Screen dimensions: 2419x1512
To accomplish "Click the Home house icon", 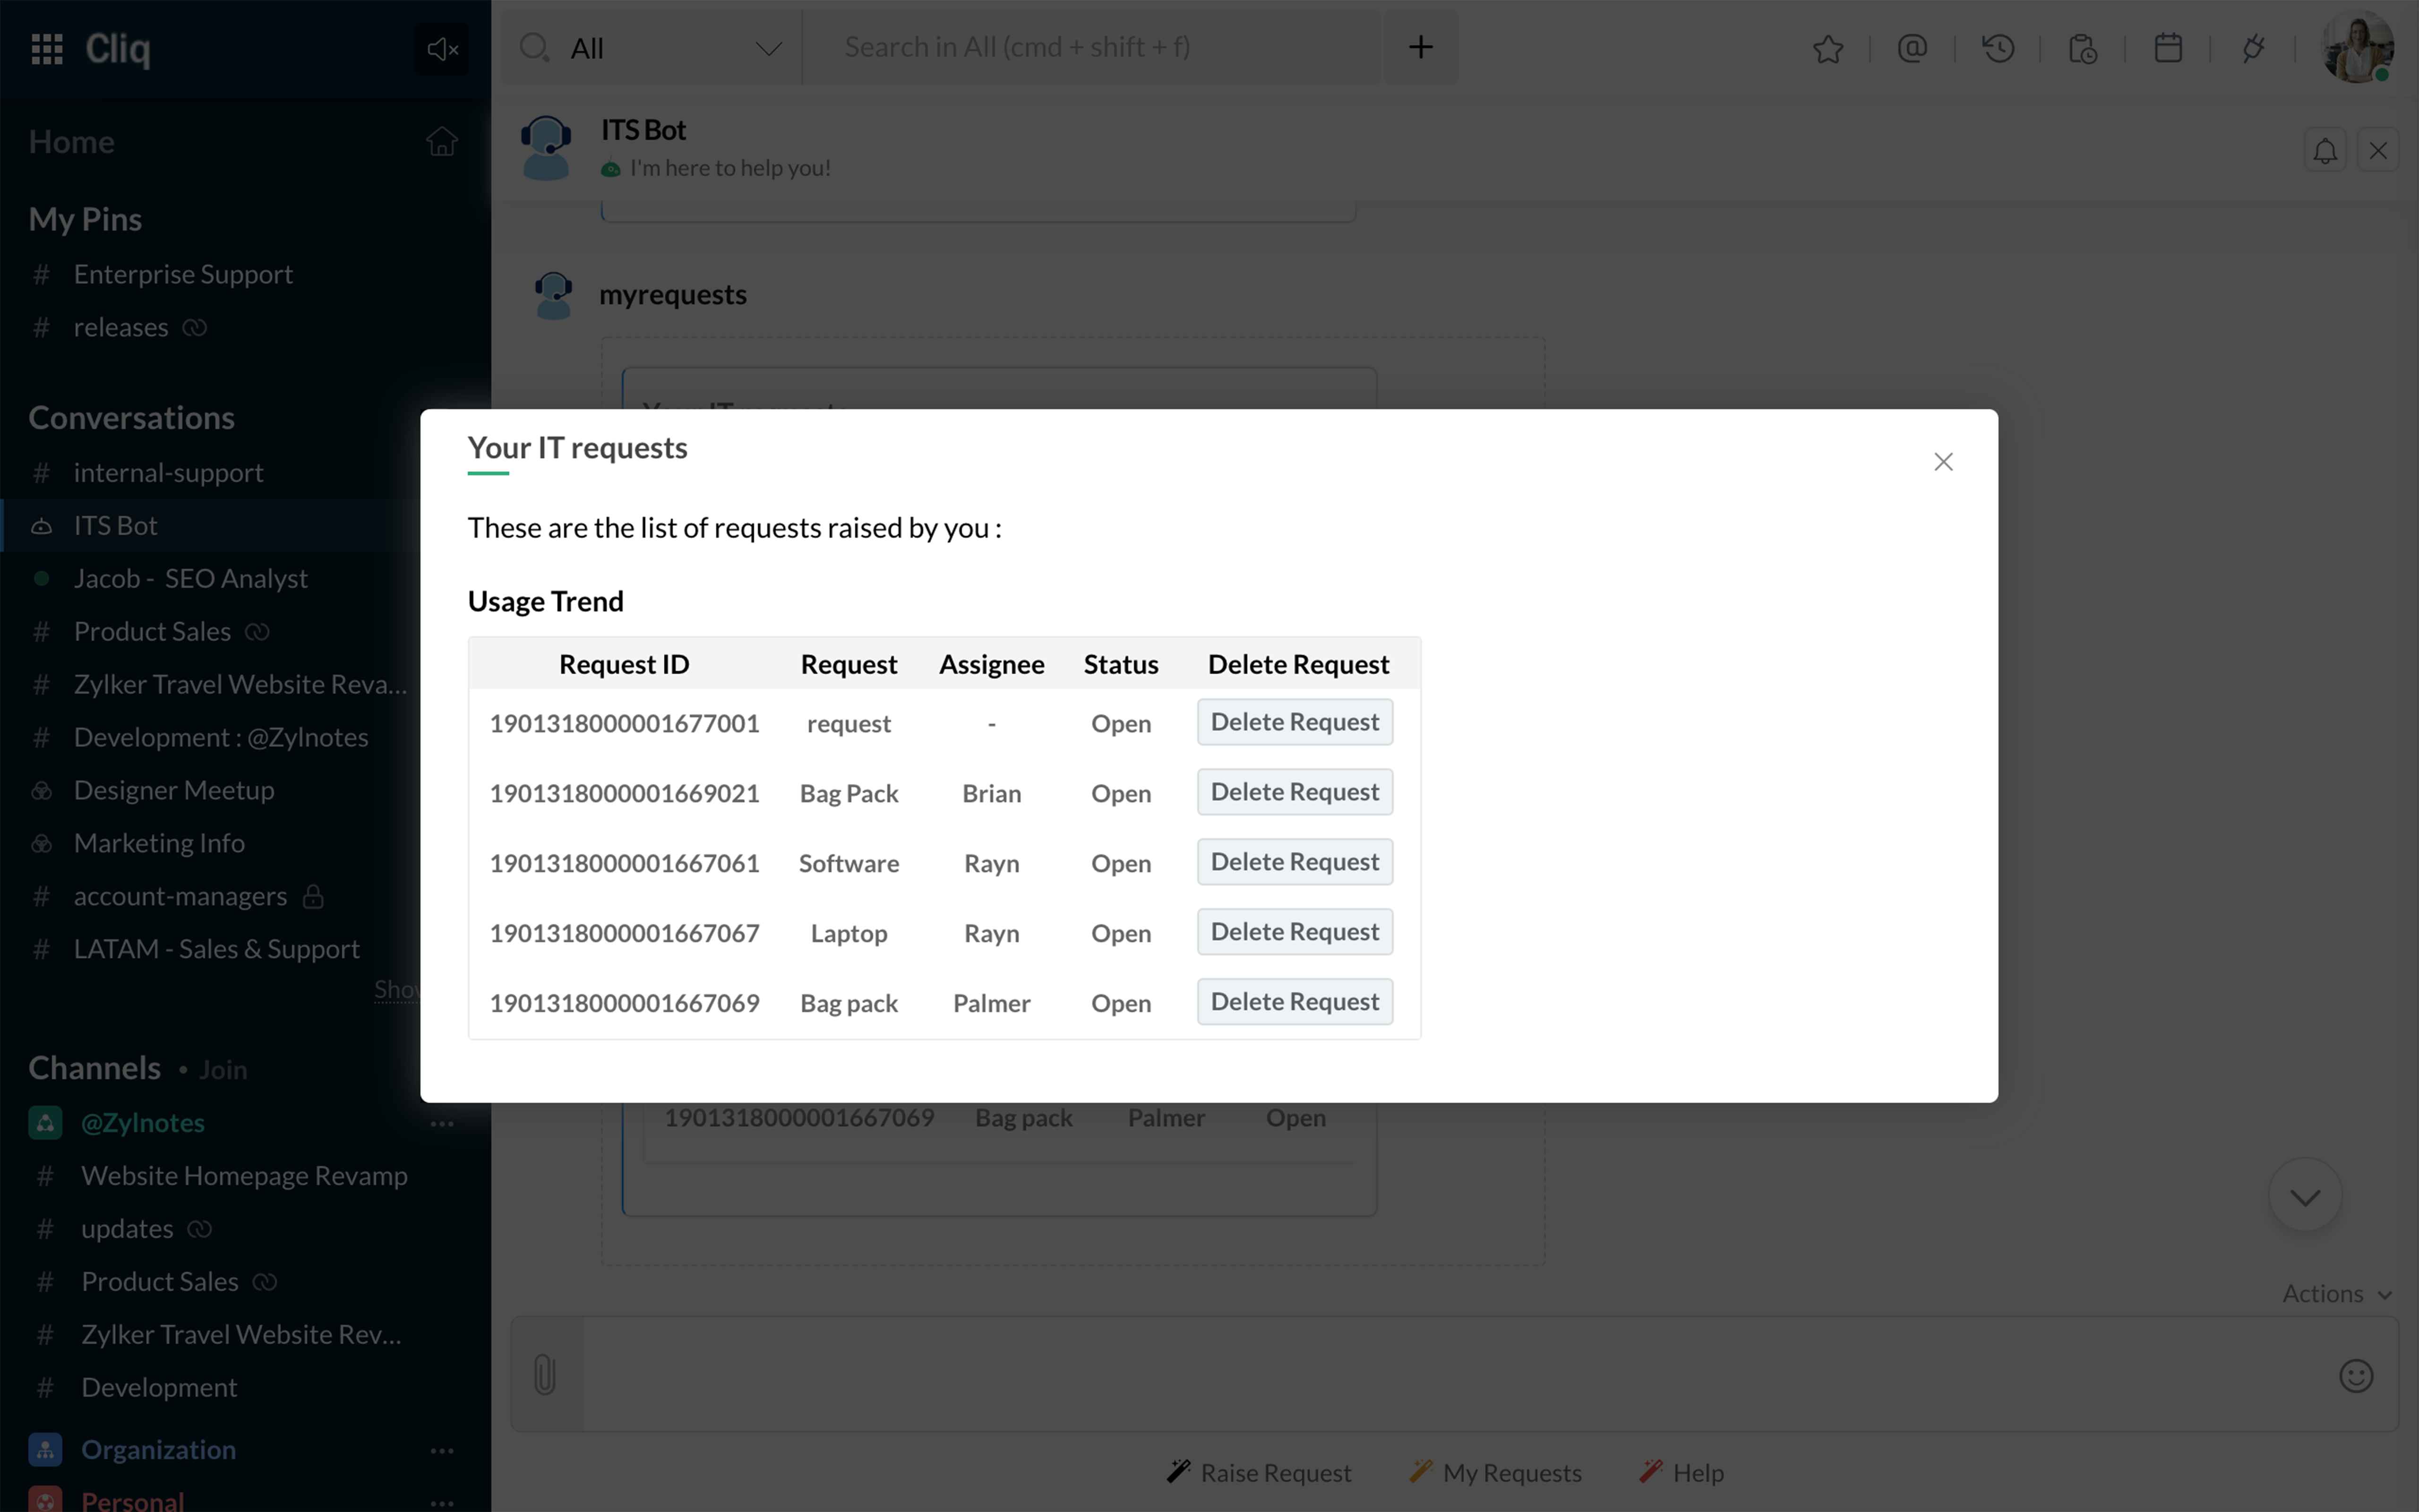I will [442, 142].
